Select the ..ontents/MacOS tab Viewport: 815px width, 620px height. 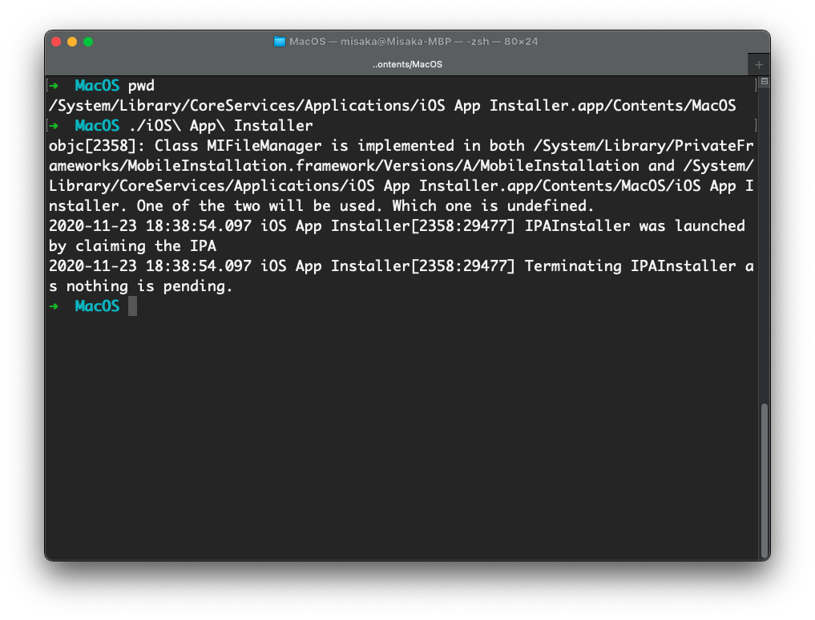click(x=407, y=64)
